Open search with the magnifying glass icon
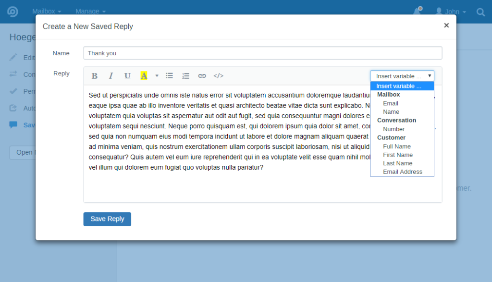 pos(480,12)
